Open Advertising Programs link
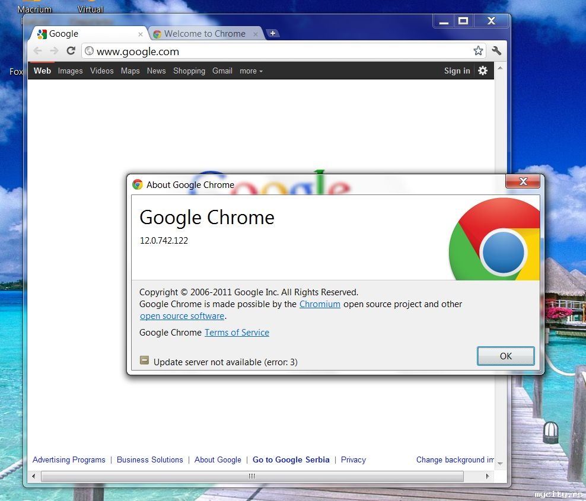 pos(69,460)
